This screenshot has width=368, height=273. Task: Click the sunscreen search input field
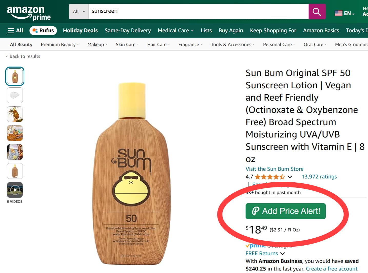pyautogui.click(x=198, y=12)
